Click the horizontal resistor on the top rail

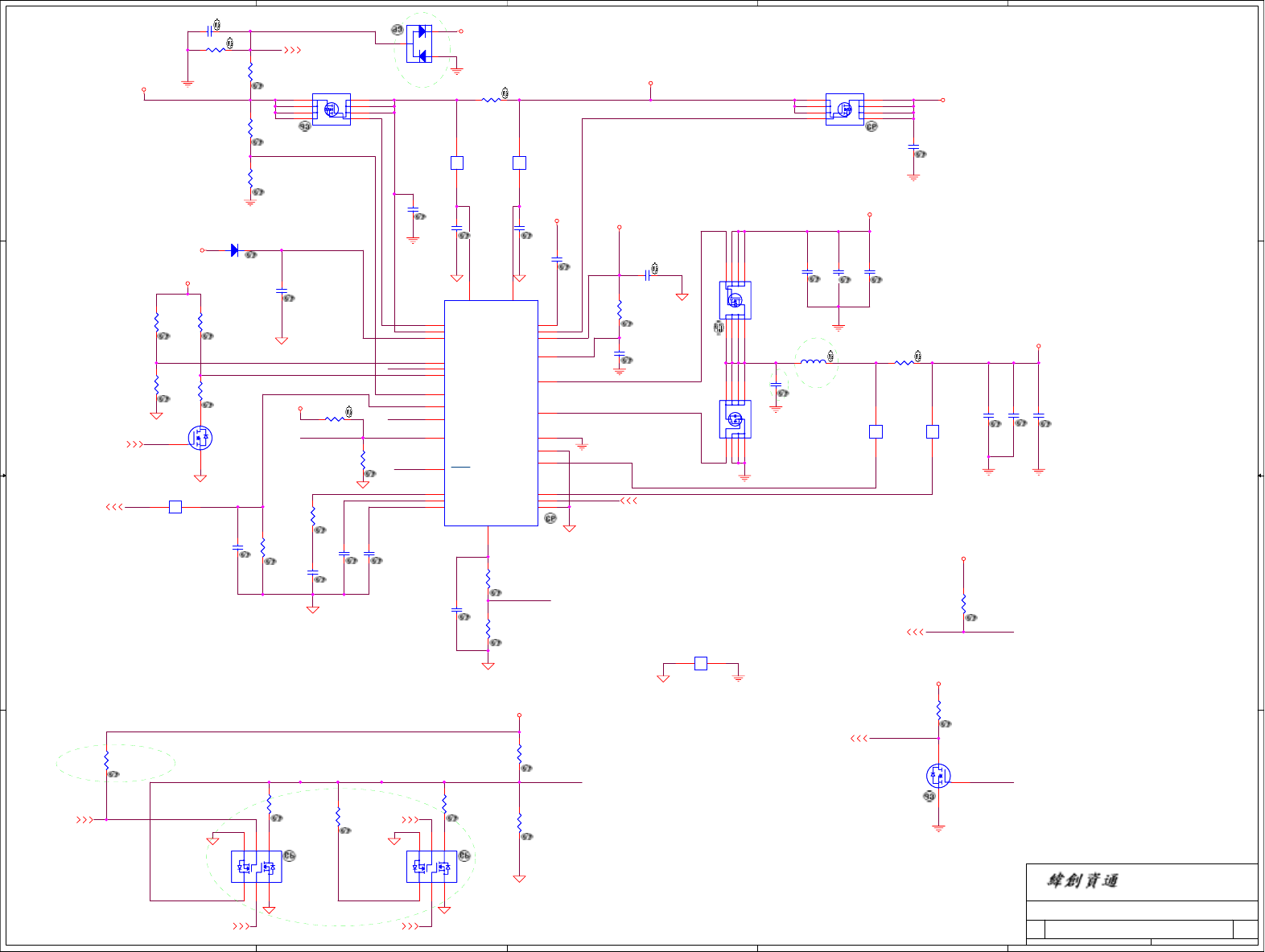[x=491, y=100]
